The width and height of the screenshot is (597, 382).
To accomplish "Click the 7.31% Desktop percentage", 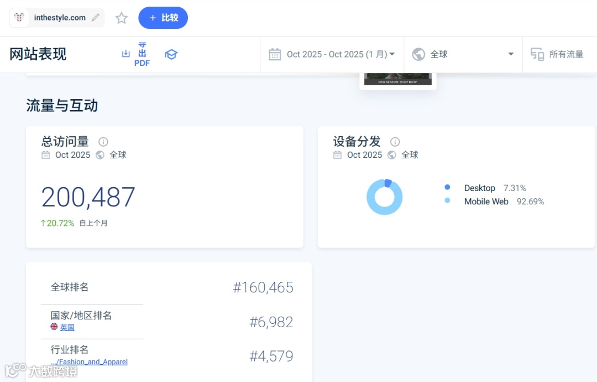I will (x=515, y=188).
